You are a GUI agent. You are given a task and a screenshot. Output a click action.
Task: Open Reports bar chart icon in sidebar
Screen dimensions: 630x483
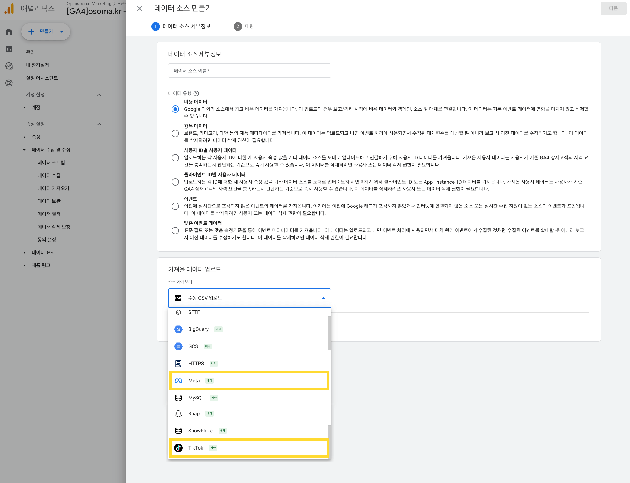(9, 49)
